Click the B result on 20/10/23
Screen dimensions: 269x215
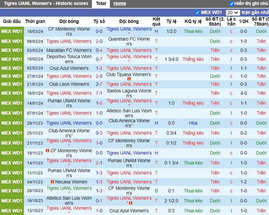pyautogui.click(x=156, y=191)
